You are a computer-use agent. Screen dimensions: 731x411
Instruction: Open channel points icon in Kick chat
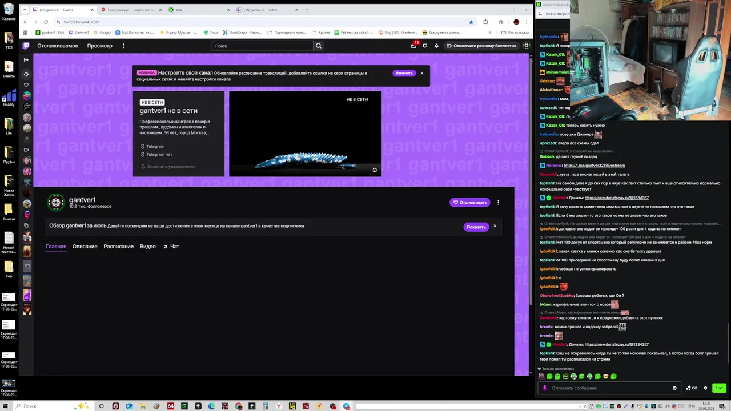692,388
